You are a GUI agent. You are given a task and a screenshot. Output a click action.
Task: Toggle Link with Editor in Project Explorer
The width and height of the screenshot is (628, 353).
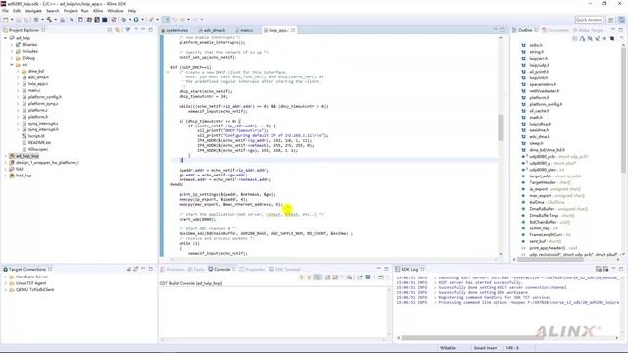point(118,30)
